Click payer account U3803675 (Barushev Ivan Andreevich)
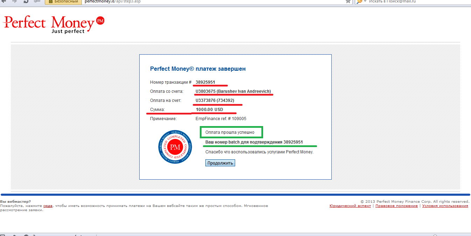The image size is (471, 236). click(x=233, y=91)
